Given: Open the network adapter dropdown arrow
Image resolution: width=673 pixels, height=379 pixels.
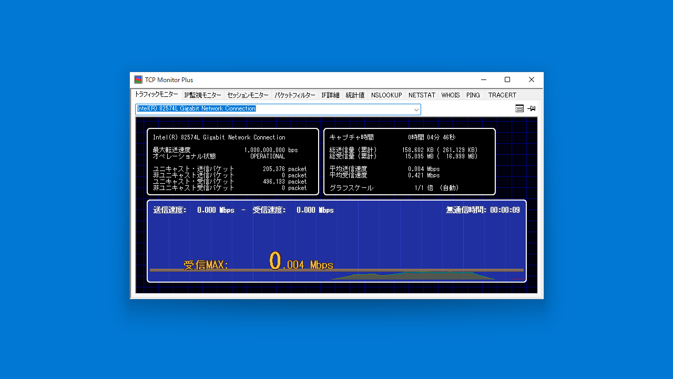Looking at the screenshot, I should pyautogui.click(x=416, y=109).
